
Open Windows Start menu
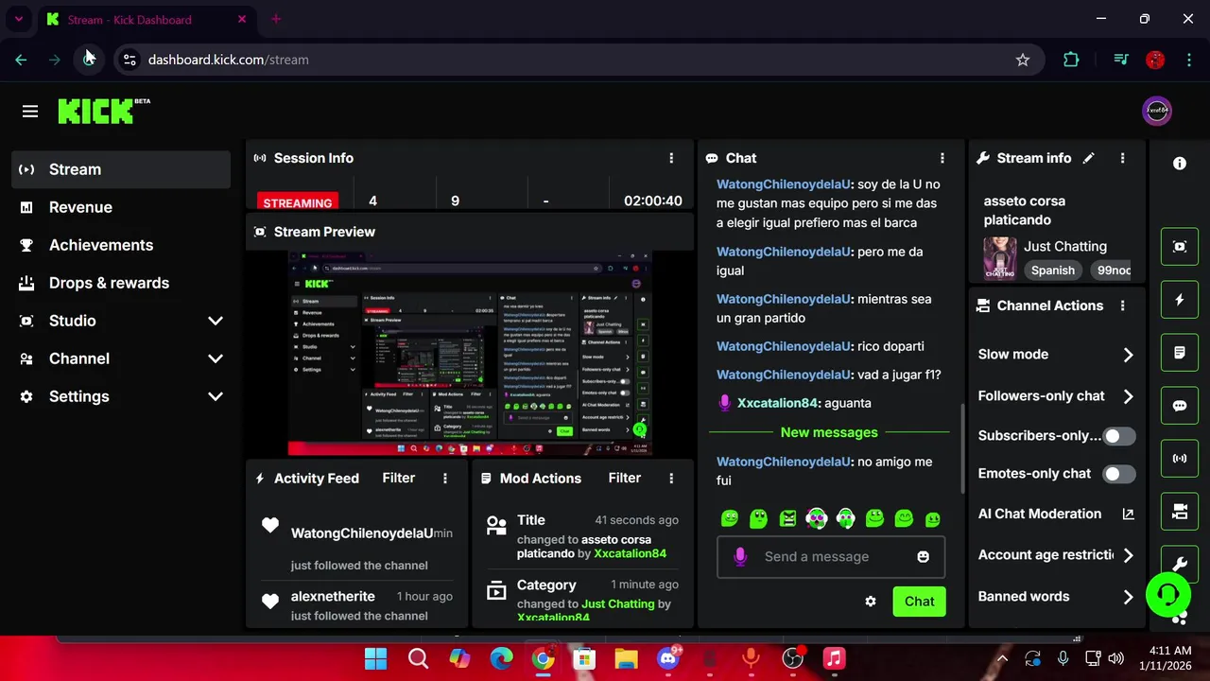point(375,658)
